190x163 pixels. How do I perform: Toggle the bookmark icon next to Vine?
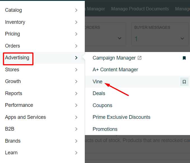pyautogui.click(x=184, y=82)
